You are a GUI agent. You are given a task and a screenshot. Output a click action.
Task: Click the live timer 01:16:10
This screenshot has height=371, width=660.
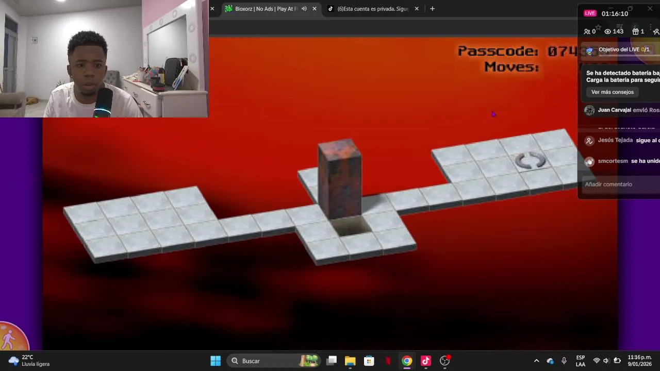(615, 13)
